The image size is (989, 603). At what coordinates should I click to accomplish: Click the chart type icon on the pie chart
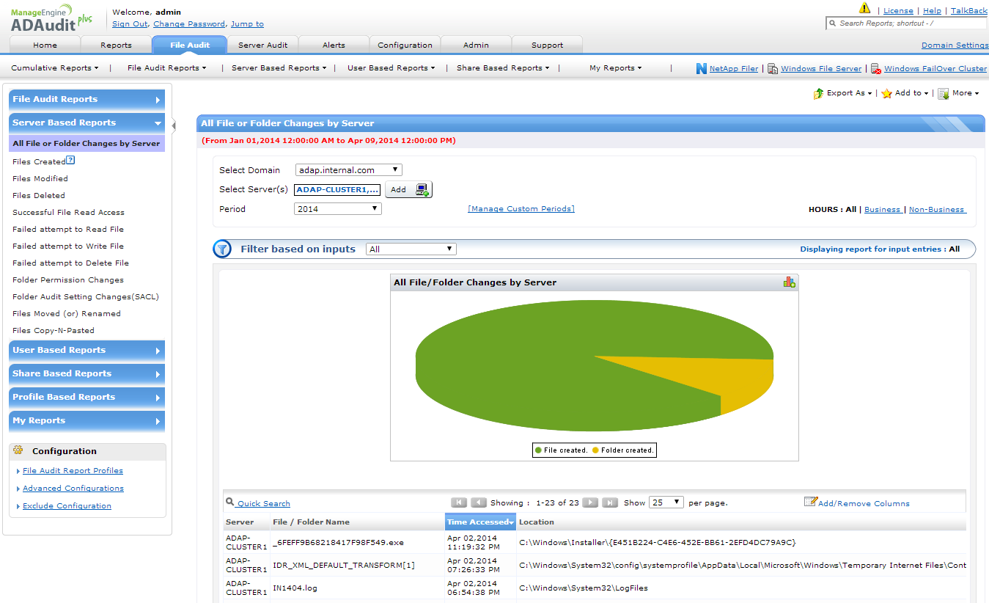click(789, 282)
